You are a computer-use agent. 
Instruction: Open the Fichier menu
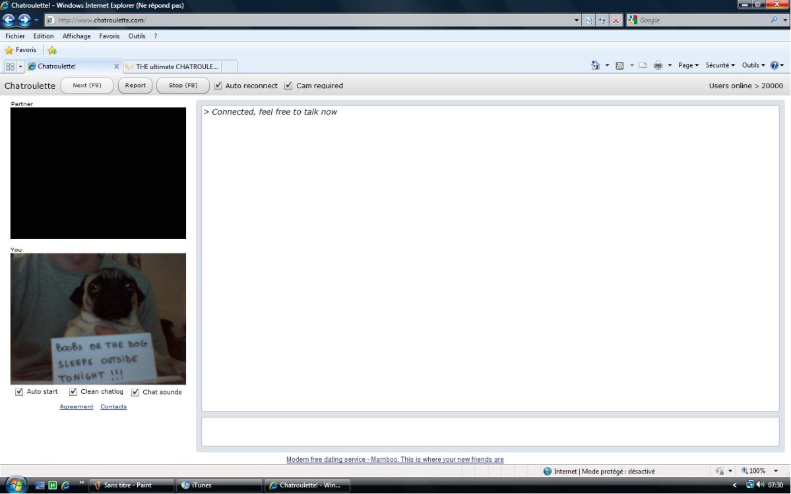15,36
